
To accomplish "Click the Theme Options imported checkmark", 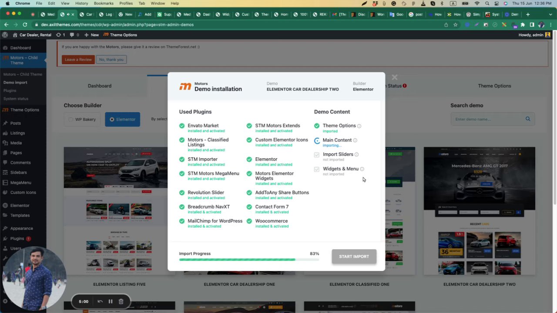I will click(317, 126).
